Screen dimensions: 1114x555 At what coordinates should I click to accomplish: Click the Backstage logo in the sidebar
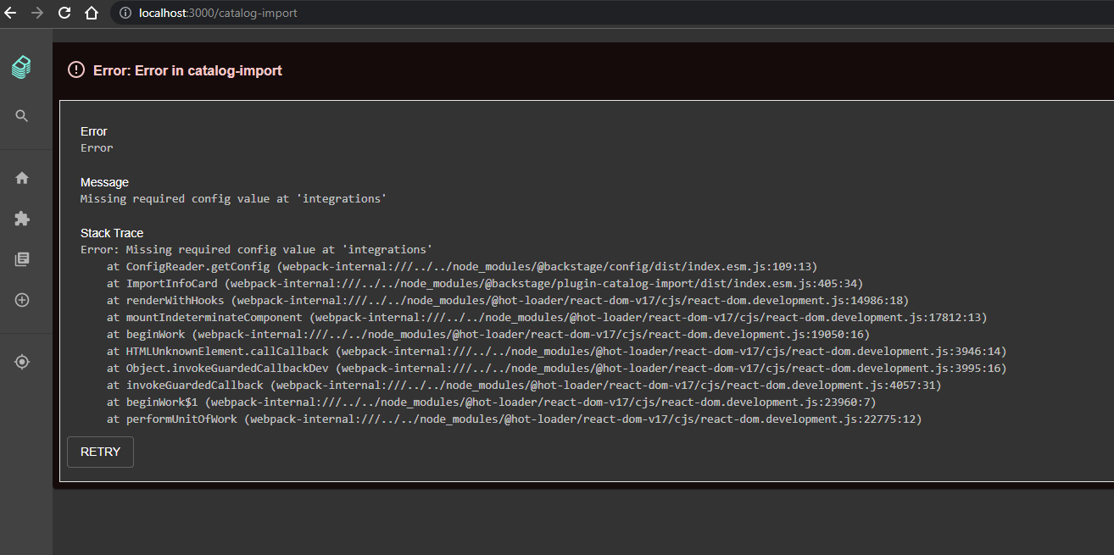click(x=21, y=67)
